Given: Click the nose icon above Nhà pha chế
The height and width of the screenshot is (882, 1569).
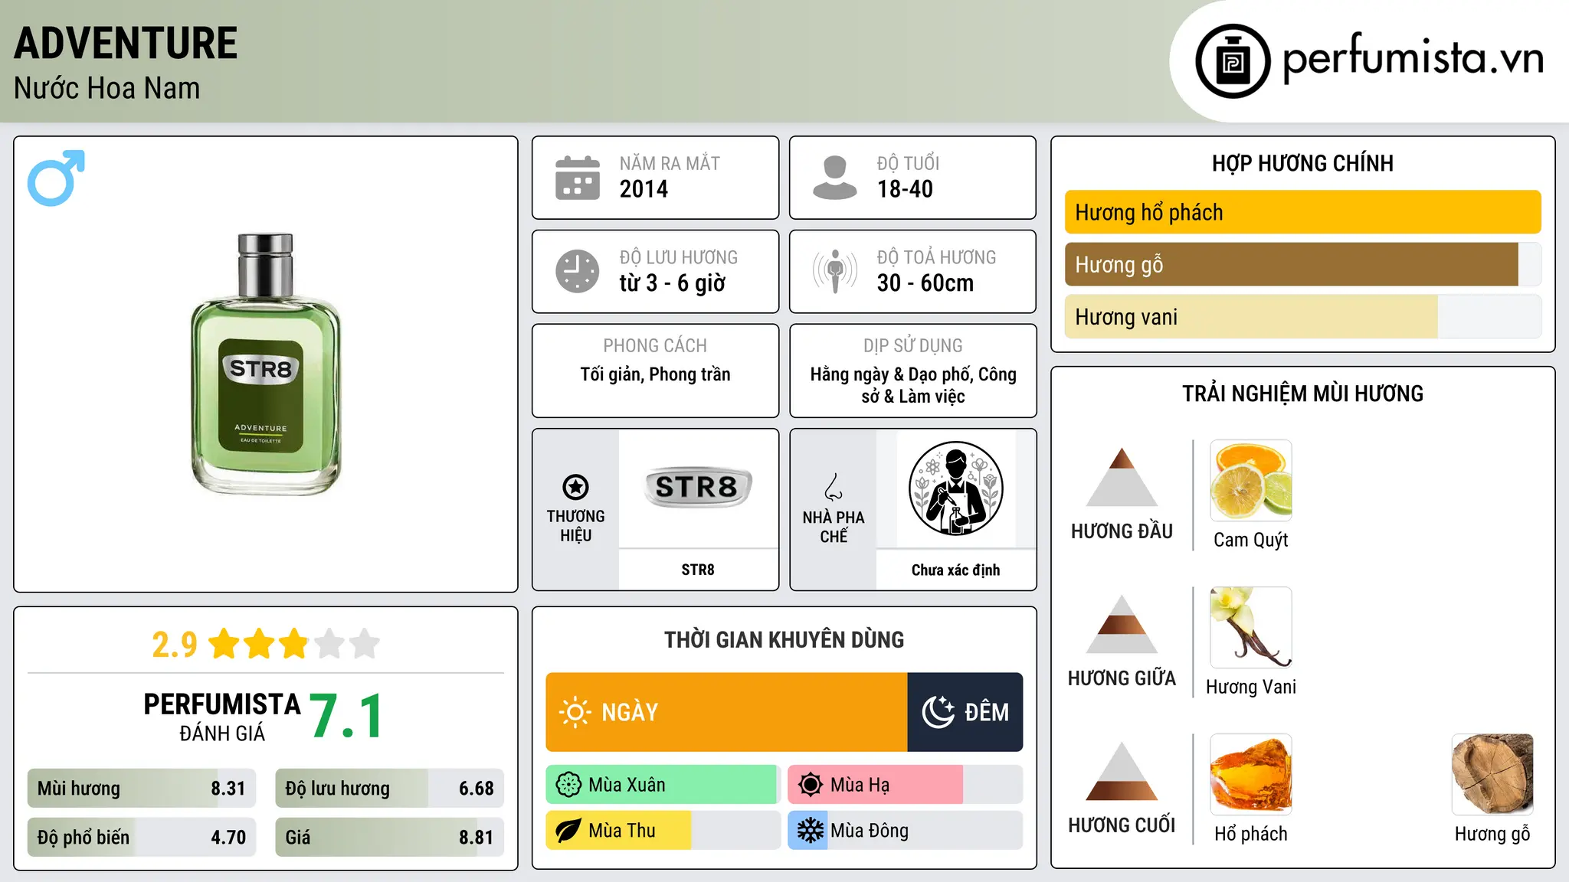Looking at the screenshot, I should tap(834, 487).
